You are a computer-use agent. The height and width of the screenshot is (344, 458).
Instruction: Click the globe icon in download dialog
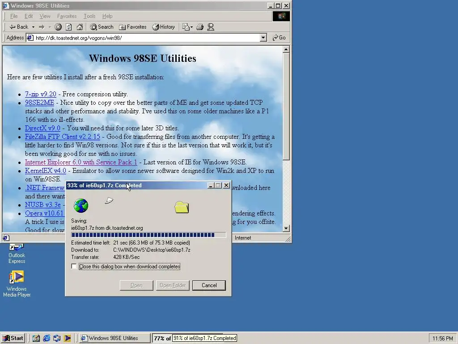point(81,206)
